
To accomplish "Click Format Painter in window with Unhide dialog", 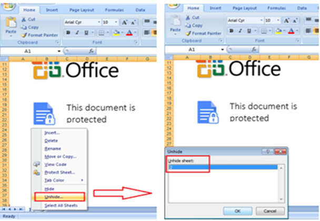I will [x=204, y=33].
